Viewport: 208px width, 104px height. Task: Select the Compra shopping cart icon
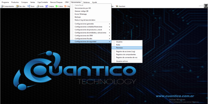(47, 6)
